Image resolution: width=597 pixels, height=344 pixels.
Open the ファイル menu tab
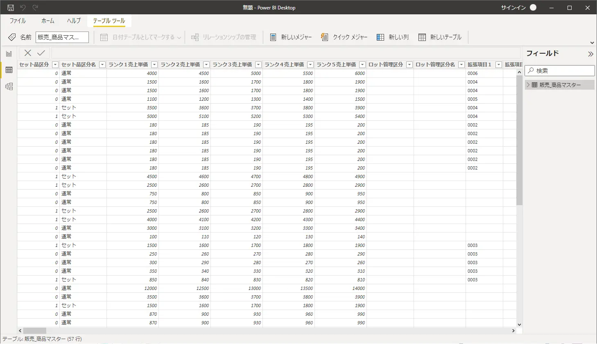18,21
